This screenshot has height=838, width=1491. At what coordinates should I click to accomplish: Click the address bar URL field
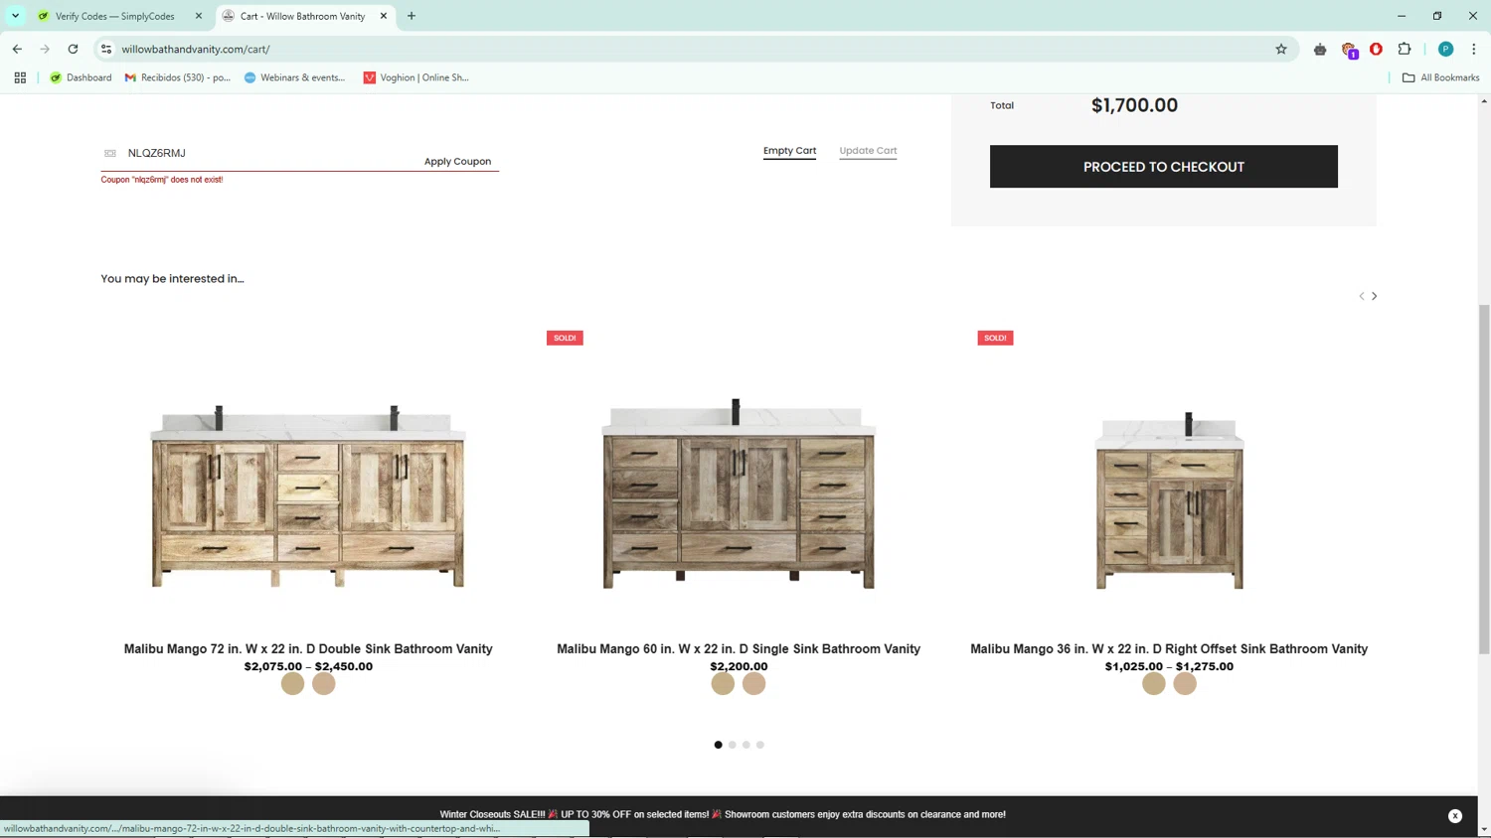pyautogui.click(x=696, y=49)
